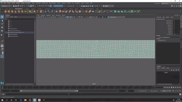Open the Workspace selector dropdown
Image resolution: width=182 pixels, height=102 pixels.
tap(170, 3)
